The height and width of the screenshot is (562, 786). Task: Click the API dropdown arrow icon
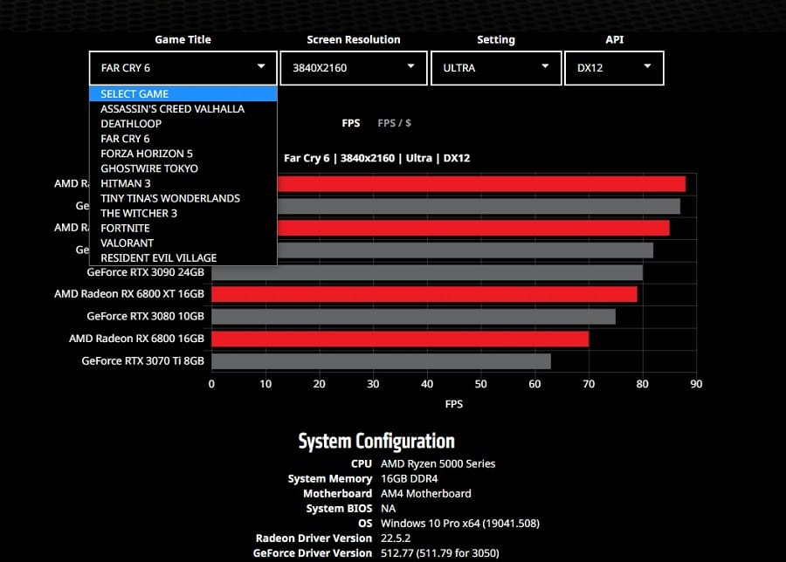647,67
